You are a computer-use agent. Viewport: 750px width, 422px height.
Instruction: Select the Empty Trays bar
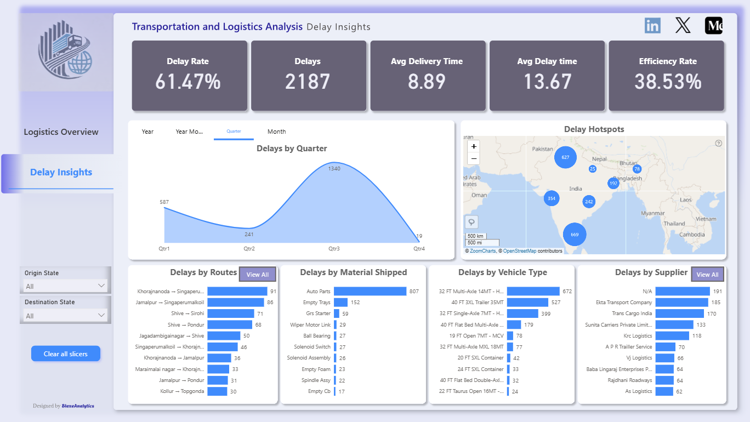pos(340,303)
